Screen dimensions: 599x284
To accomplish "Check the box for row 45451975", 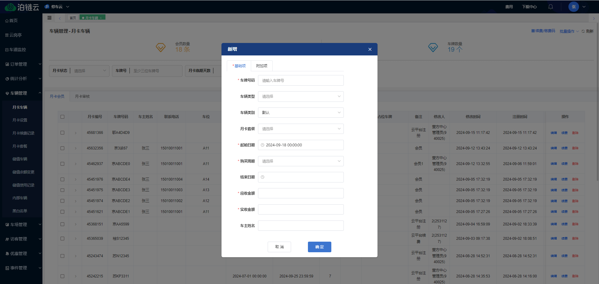I will point(62,190).
